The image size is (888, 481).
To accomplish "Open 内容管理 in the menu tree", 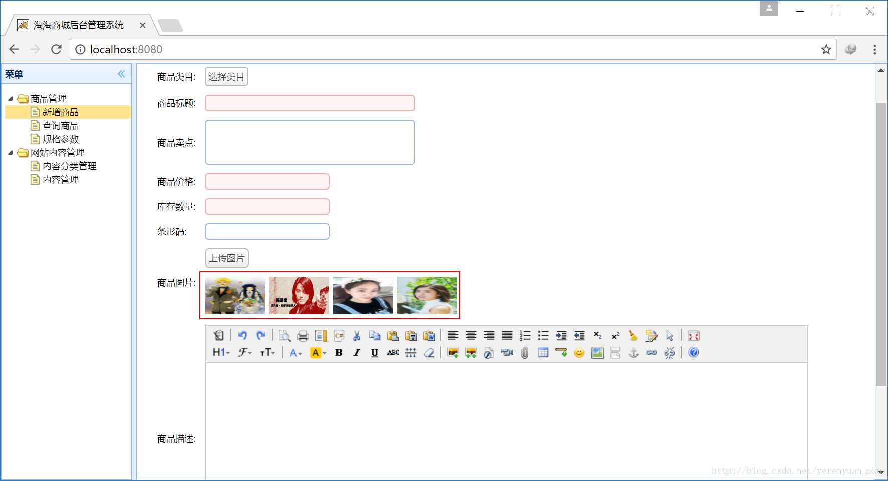I will (60, 180).
